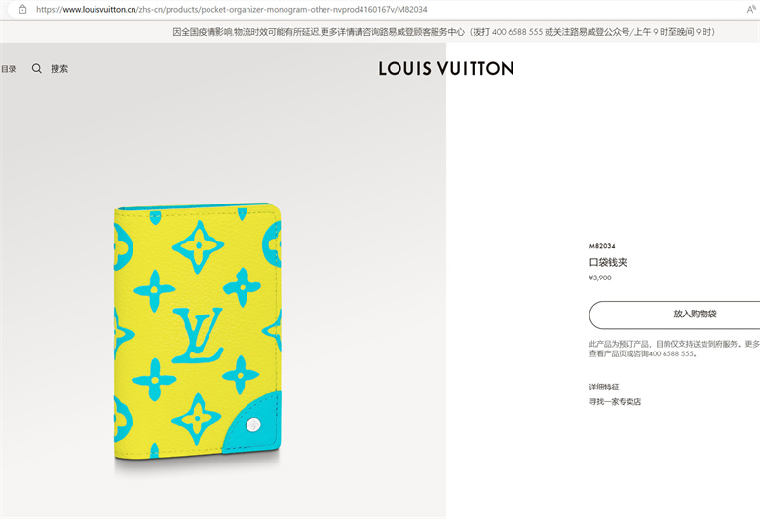The image size is (760, 519).
Task: Click the turquoise leather corner patch
Action: [253, 424]
